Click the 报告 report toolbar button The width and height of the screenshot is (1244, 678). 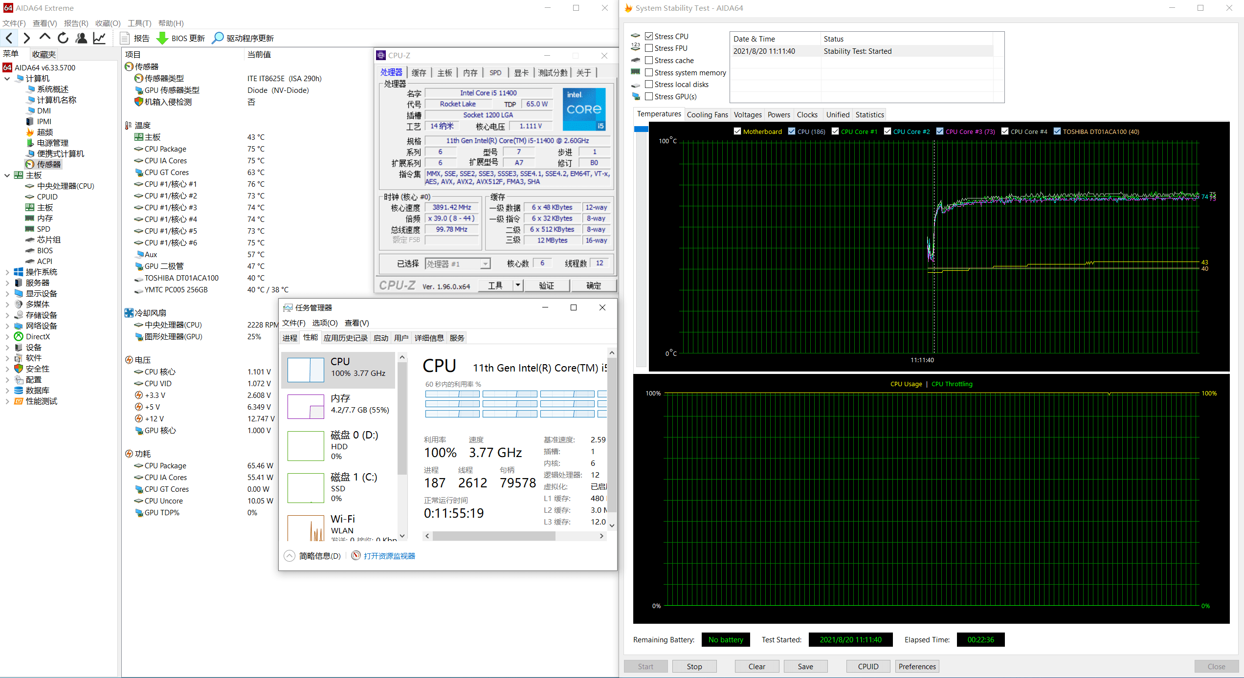click(135, 38)
